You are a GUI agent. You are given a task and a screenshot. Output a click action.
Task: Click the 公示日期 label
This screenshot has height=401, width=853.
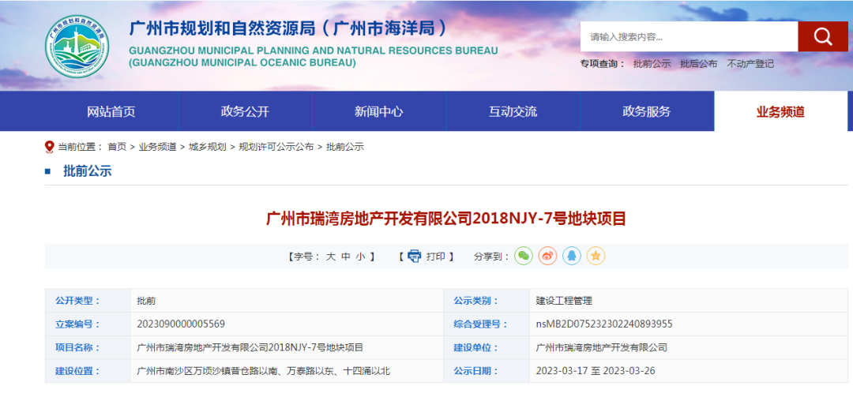pyautogui.click(x=476, y=372)
